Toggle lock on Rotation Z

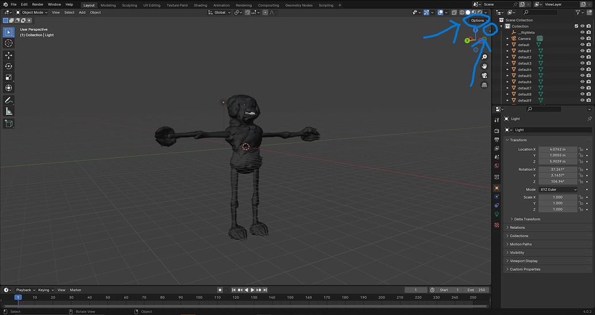pos(581,181)
